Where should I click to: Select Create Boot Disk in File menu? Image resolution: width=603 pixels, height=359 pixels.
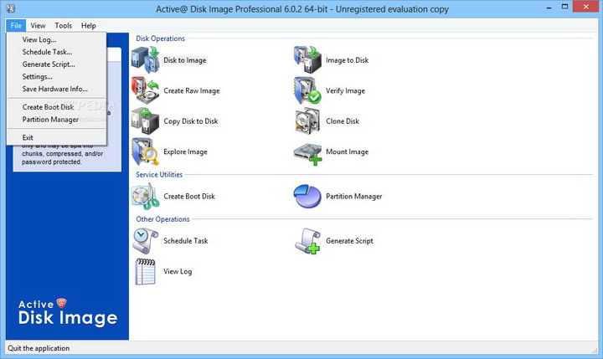coord(56,107)
